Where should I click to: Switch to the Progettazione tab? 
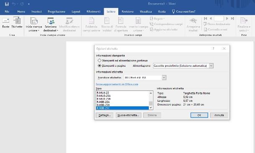click(x=56, y=12)
